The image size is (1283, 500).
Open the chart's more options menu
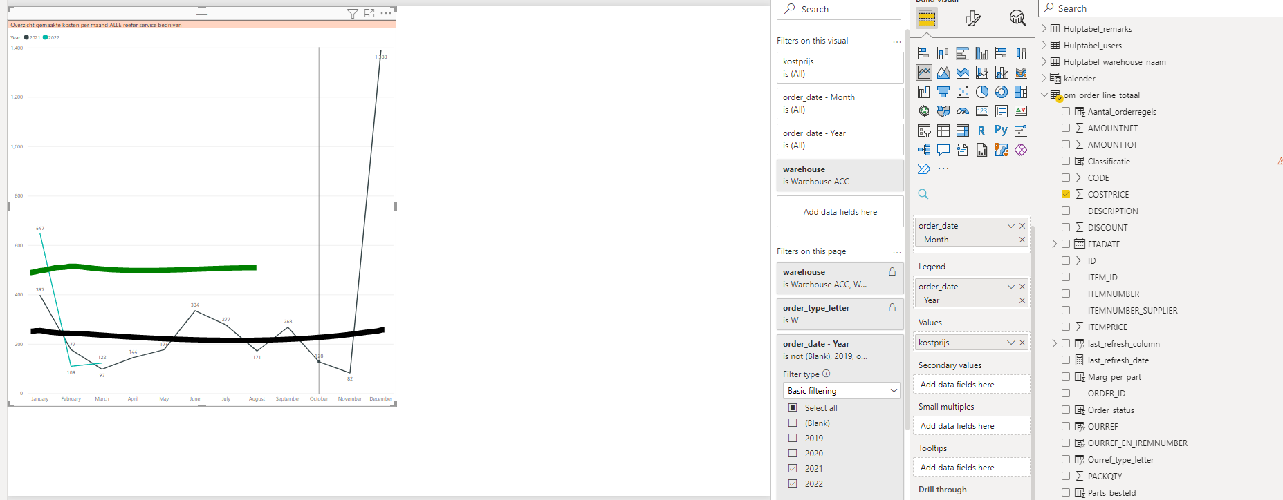[386, 13]
